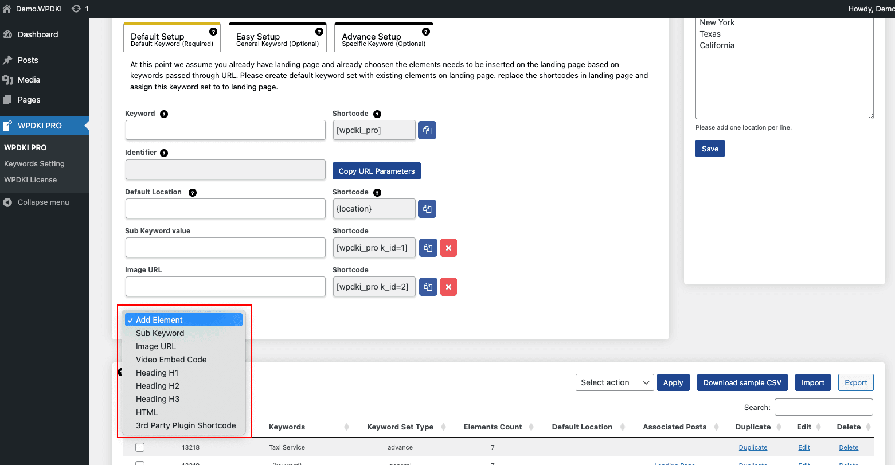Click help icon next to Keyword label

pos(164,114)
